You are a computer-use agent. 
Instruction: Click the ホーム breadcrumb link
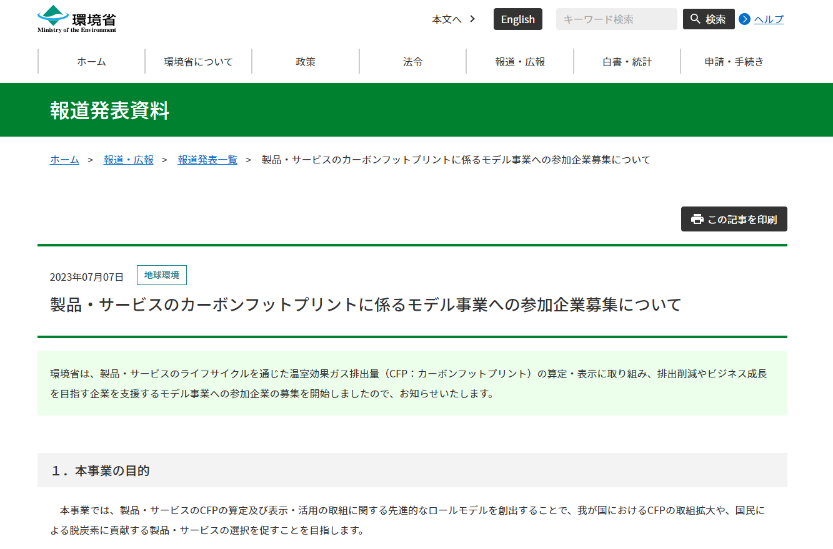pos(64,160)
